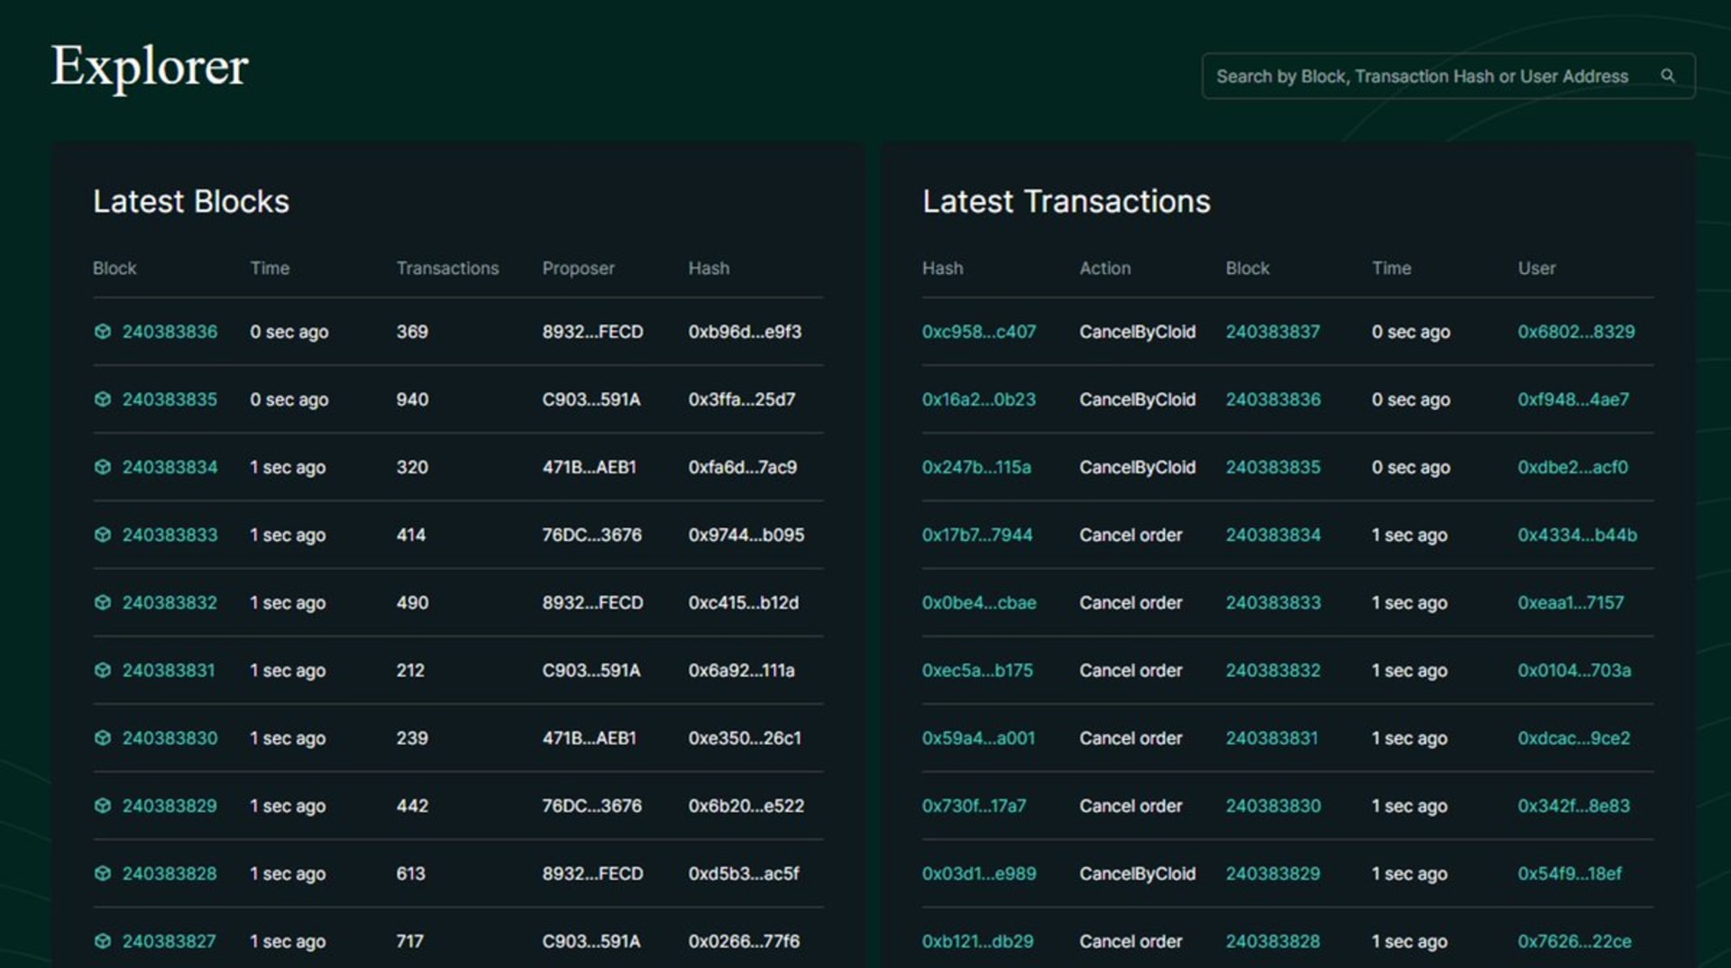Open block 240383835 in Latest Blocks
This screenshot has width=1731, height=968.
tap(169, 399)
